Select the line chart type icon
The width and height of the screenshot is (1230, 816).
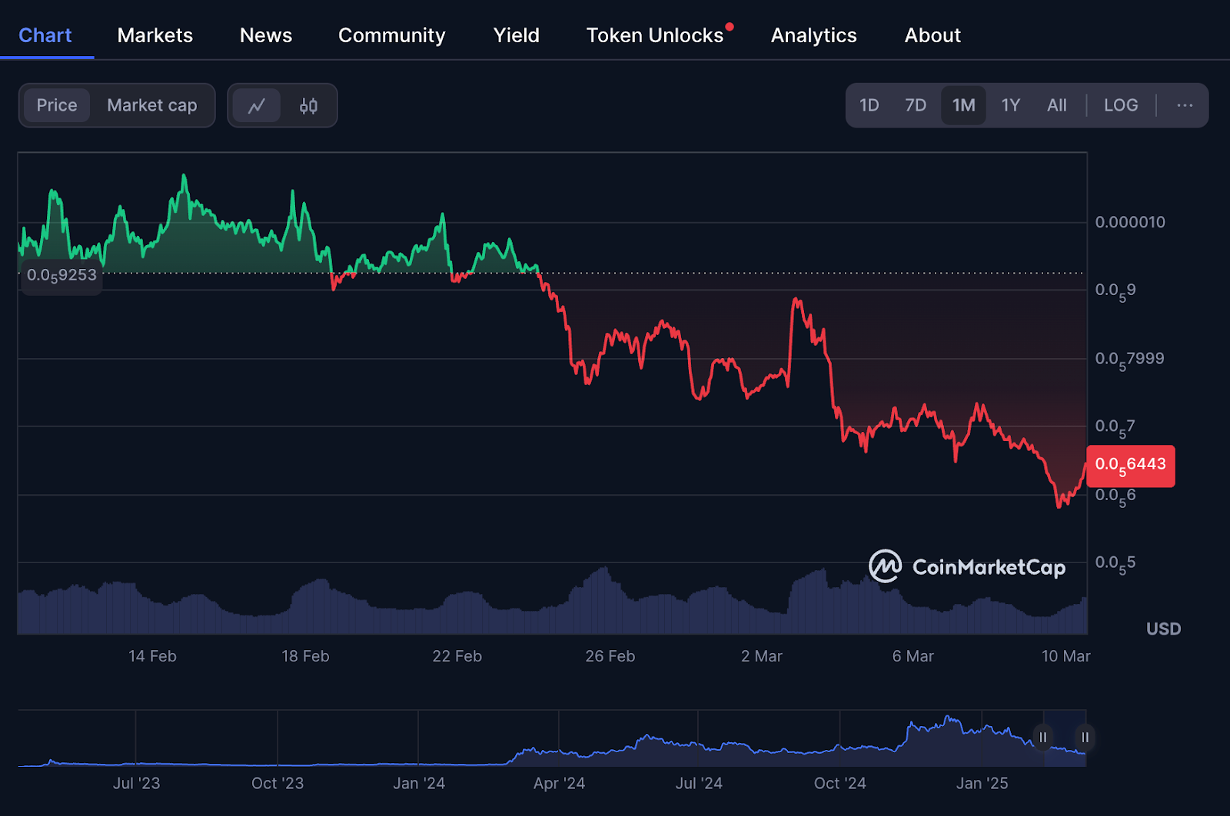pyautogui.click(x=258, y=105)
